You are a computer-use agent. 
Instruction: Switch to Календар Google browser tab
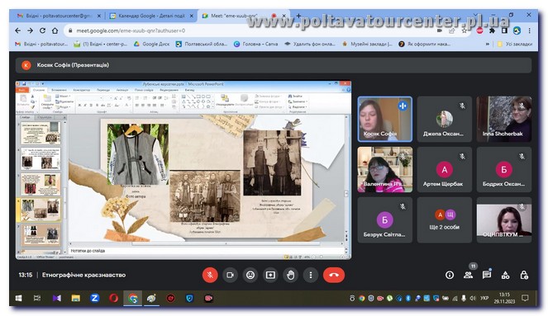pyautogui.click(x=151, y=16)
